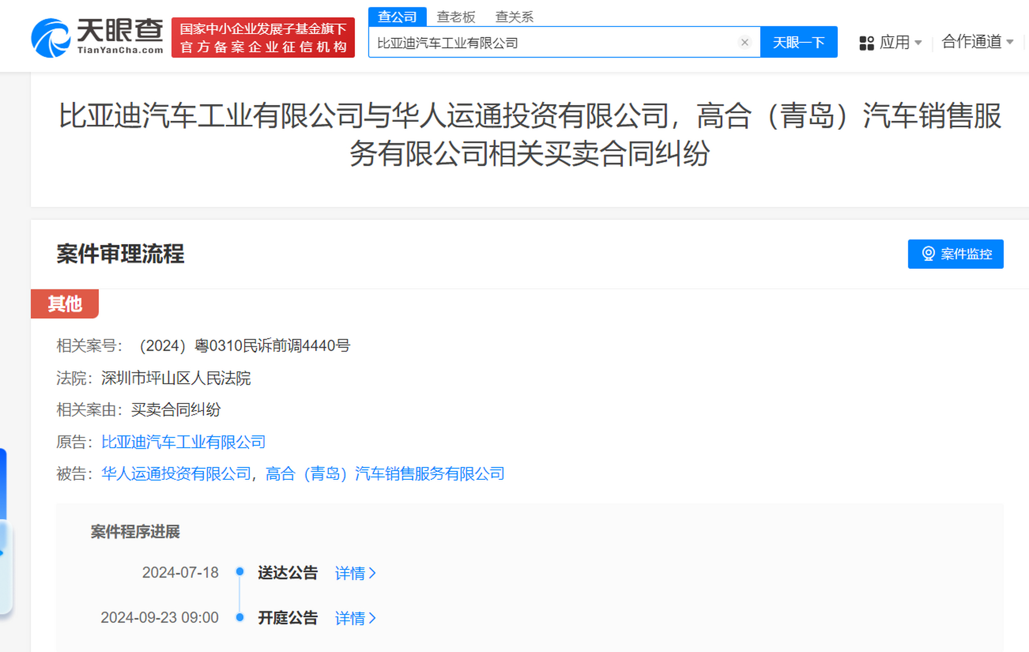
Task: Switch to the 查老板 tab
Action: (x=456, y=17)
